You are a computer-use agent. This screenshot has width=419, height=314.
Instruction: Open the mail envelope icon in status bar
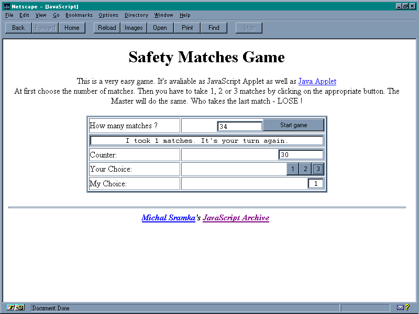(400, 308)
